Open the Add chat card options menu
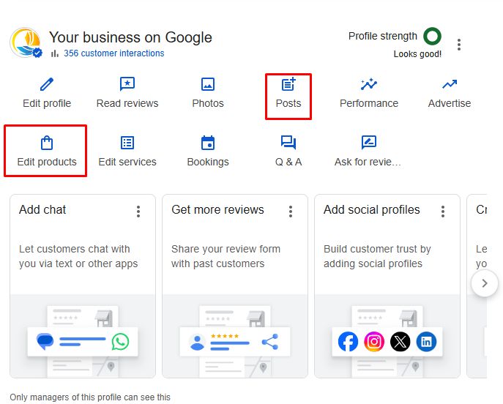The height and width of the screenshot is (404, 503). [138, 212]
